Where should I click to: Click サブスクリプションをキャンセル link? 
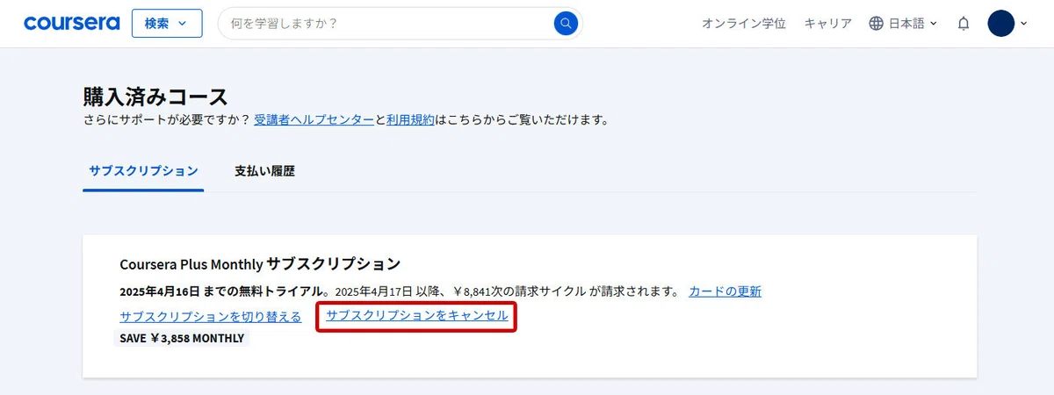417,315
